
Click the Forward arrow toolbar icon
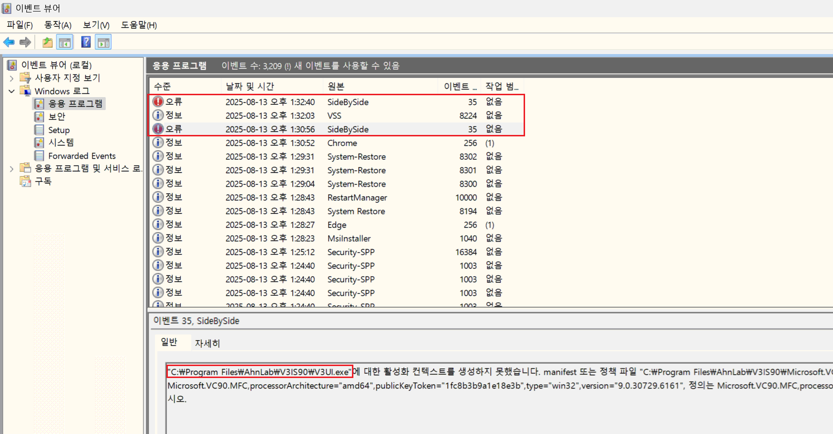pyautogui.click(x=25, y=42)
